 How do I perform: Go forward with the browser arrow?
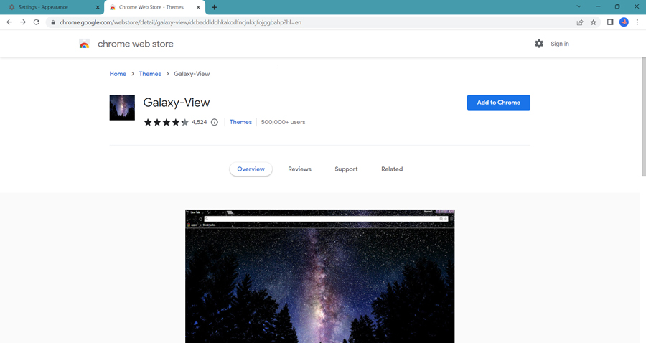[23, 22]
